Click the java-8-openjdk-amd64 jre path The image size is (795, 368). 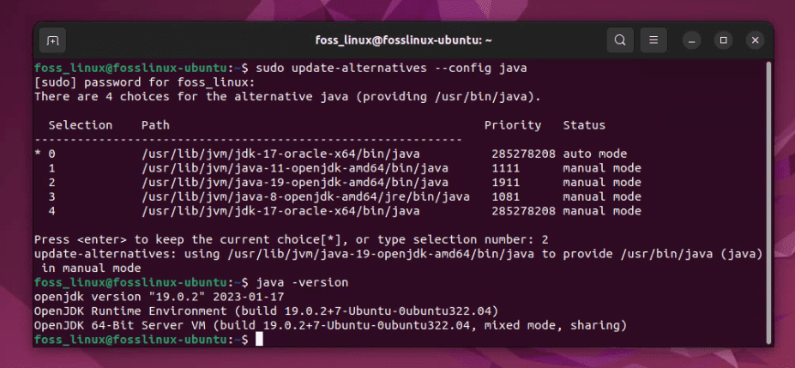pyautogui.click(x=304, y=196)
